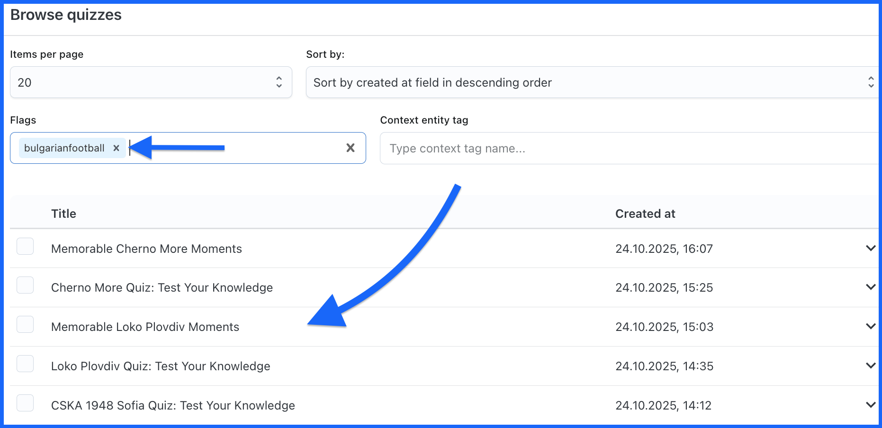Open Cherno More Quiz: Test Your Knowledge
This screenshot has height=428, width=882.
162,288
